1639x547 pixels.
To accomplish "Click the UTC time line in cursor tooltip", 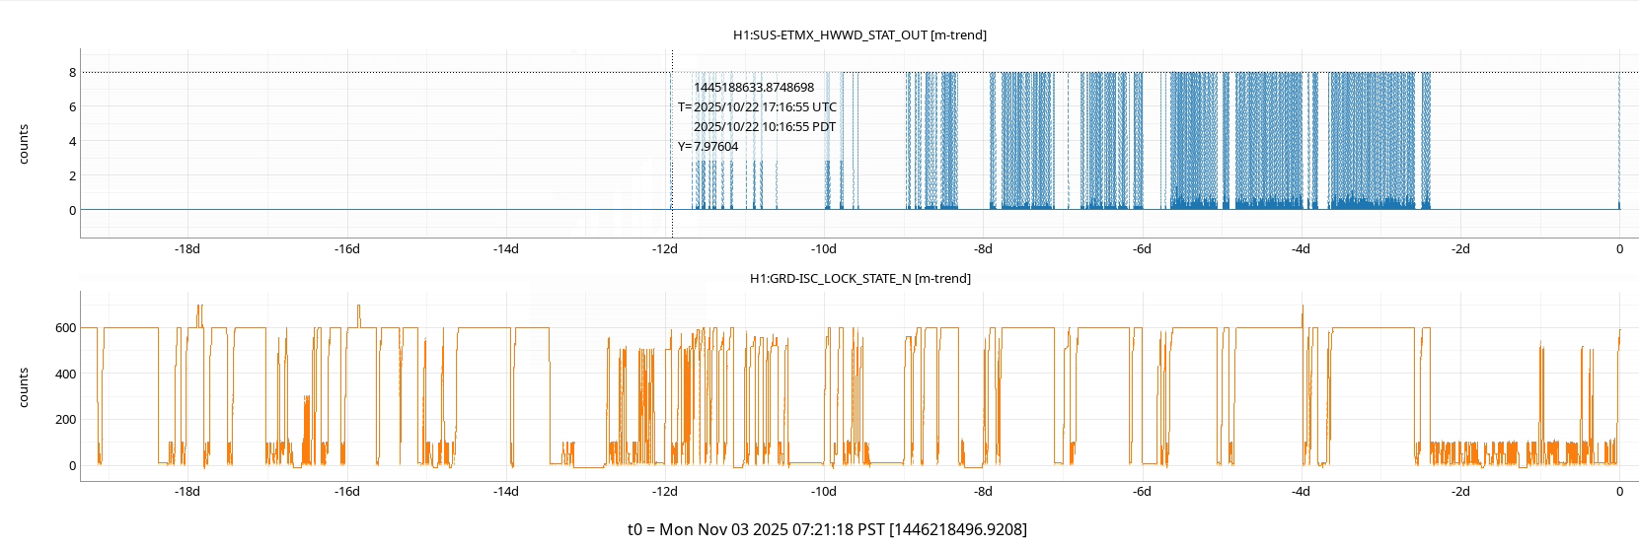I will click(757, 106).
